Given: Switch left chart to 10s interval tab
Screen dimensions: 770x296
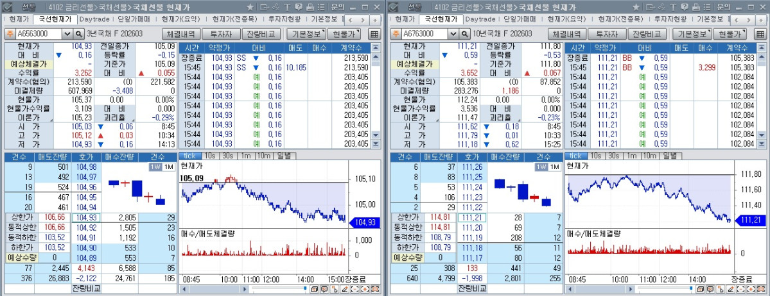Looking at the screenshot, I should 210,156.
